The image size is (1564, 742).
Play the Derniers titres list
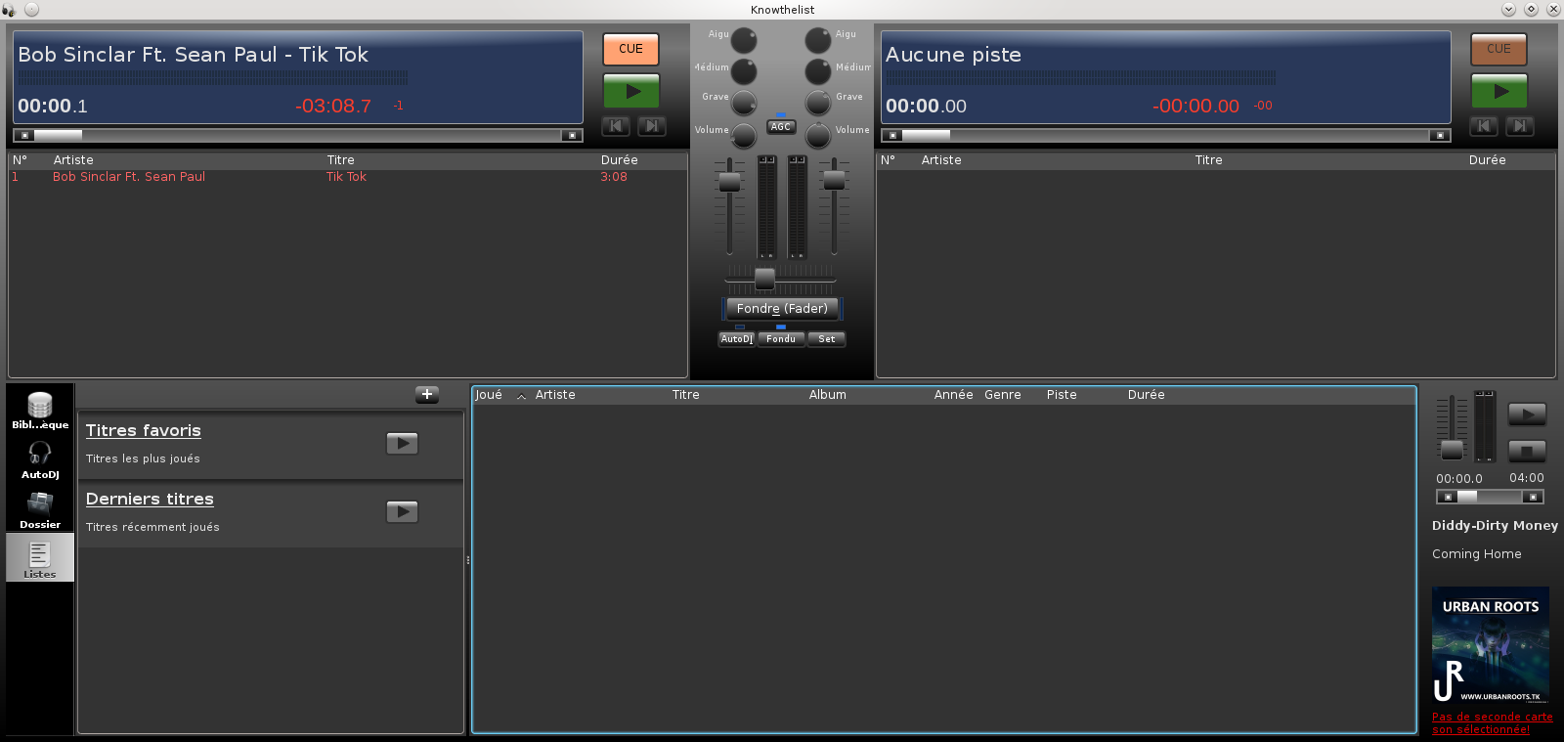(402, 511)
